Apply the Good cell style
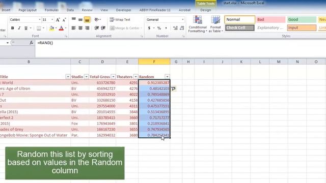Screen dimensions: 326x183 (302, 19)
